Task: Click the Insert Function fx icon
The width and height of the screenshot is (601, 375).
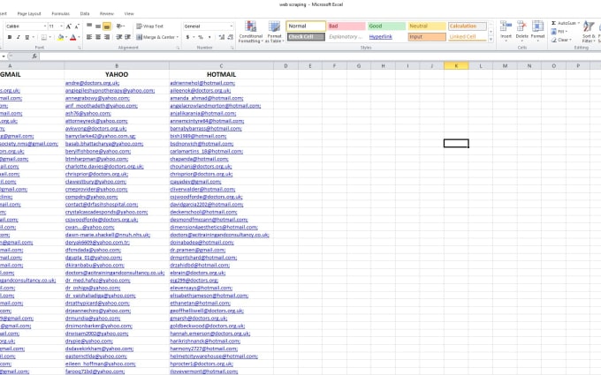Action: (34, 56)
